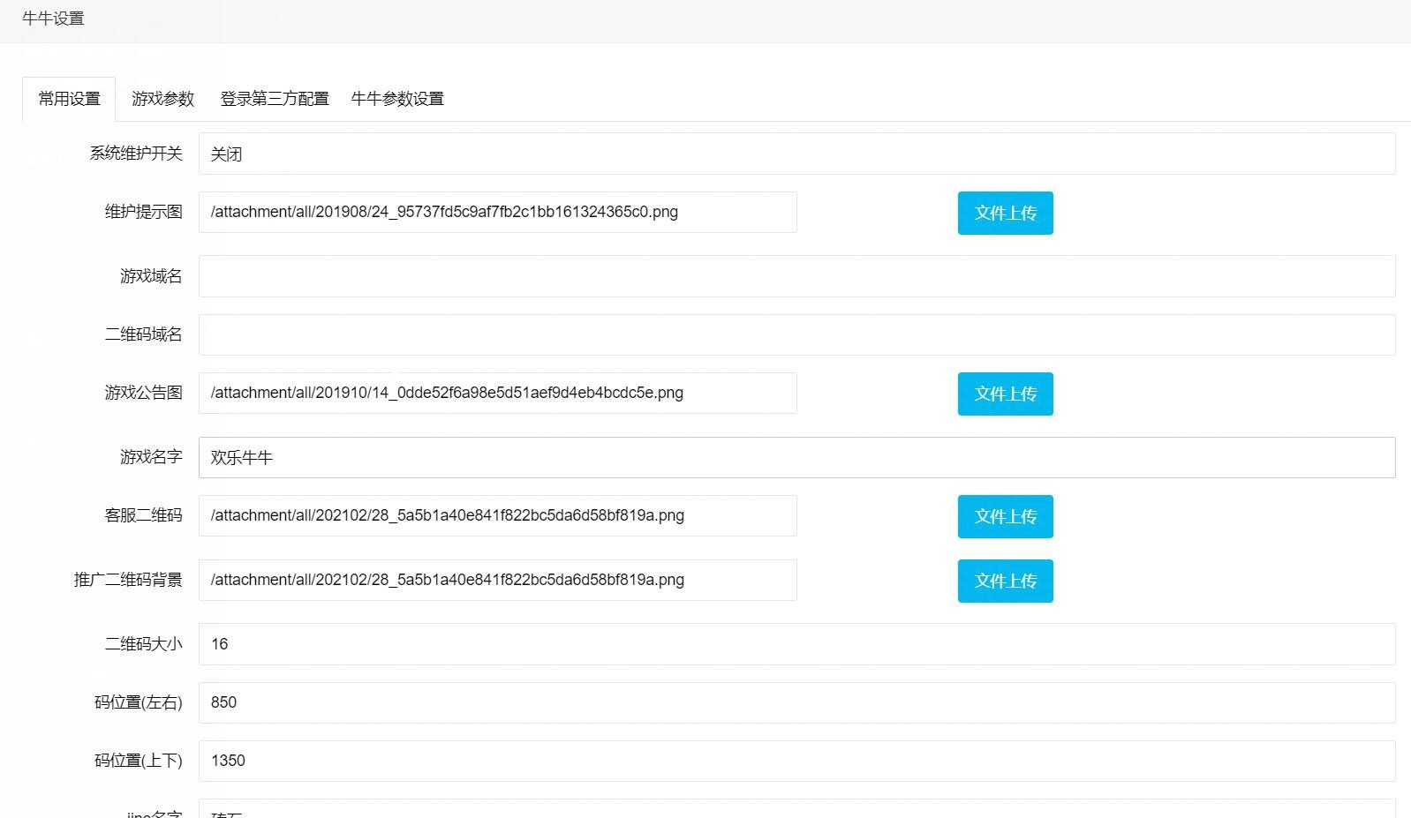Image resolution: width=1411 pixels, height=818 pixels.
Task: Focus the 游戏公告图 path input field
Action: pos(497,394)
